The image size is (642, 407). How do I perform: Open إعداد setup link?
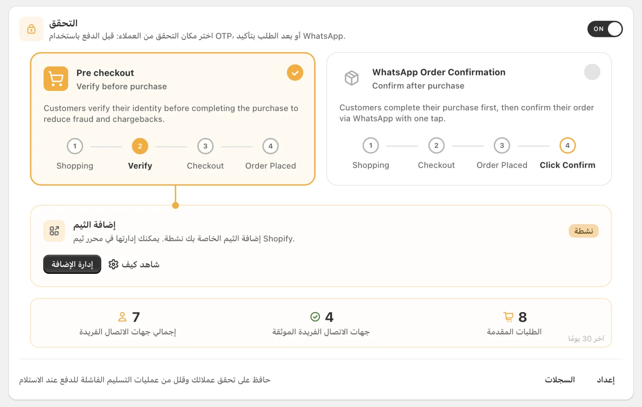click(605, 380)
